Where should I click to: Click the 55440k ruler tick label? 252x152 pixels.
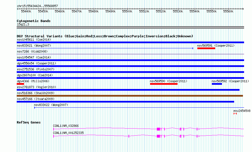[26, 11]
